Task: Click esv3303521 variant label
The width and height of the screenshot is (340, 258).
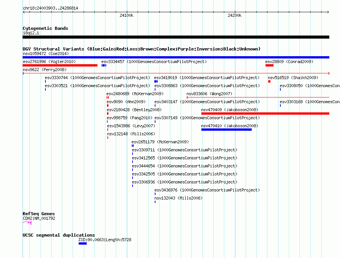Action: pos(97,86)
